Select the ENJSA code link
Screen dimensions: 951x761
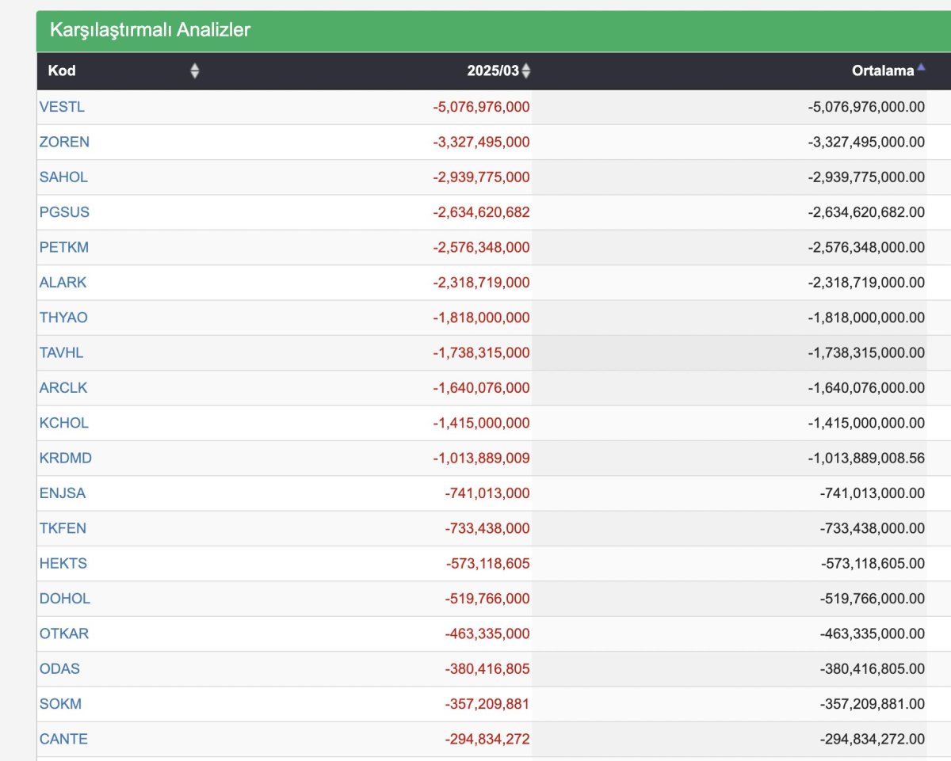[x=63, y=493]
